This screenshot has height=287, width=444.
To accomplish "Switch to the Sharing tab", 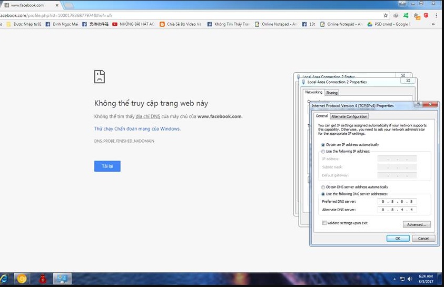I will (x=332, y=93).
